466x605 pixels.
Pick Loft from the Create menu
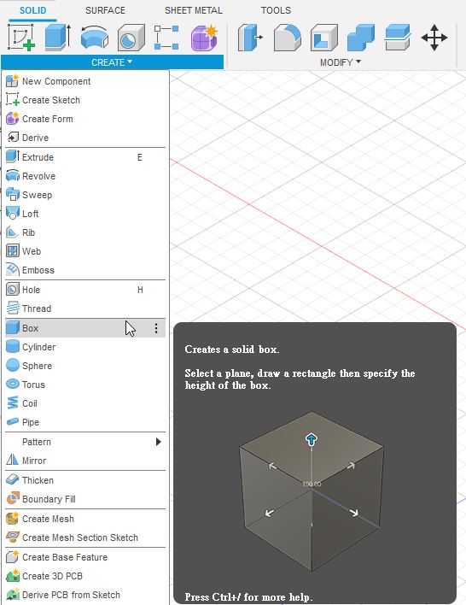85,214
